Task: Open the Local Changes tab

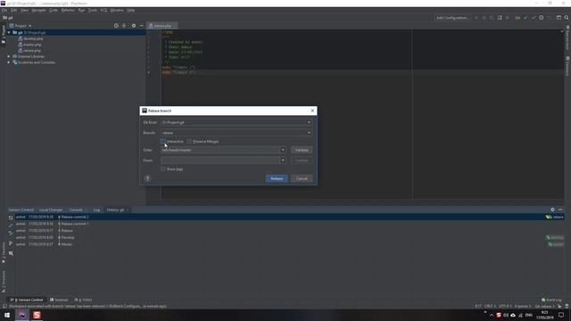Action: (51, 210)
